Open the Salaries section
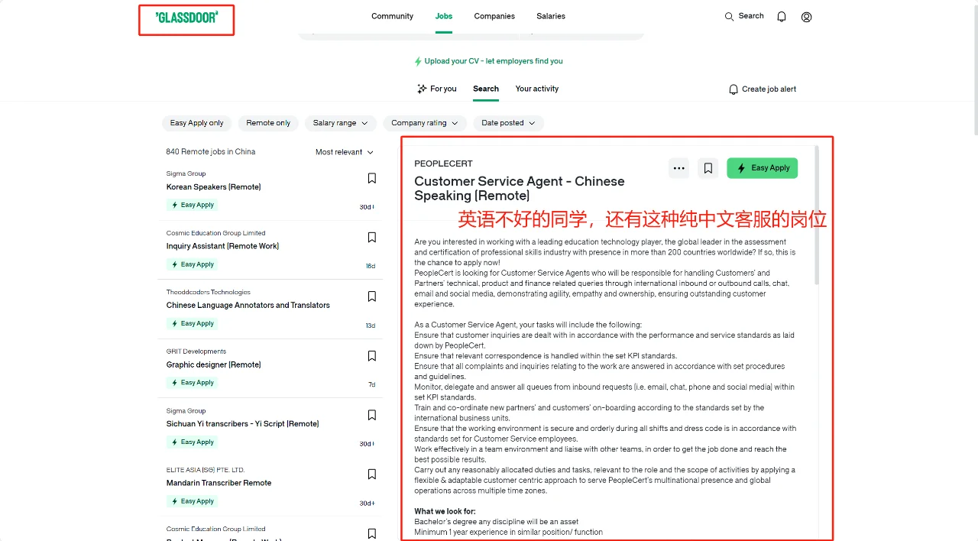Screen dimensions: 978x541 pyautogui.click(x=551, y=16)
